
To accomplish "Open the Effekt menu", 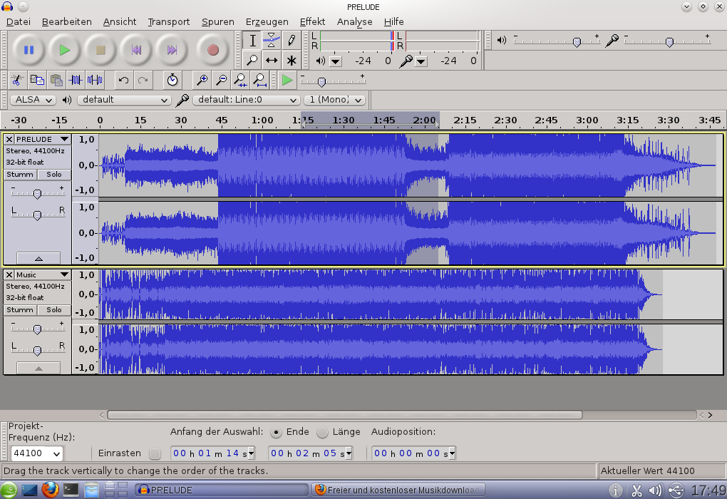I will [312, 22].
